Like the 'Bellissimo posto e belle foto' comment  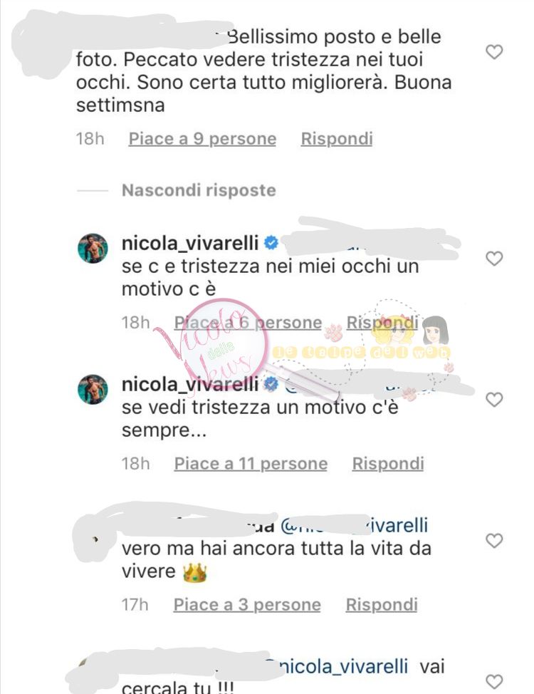[x=494, y=52]
